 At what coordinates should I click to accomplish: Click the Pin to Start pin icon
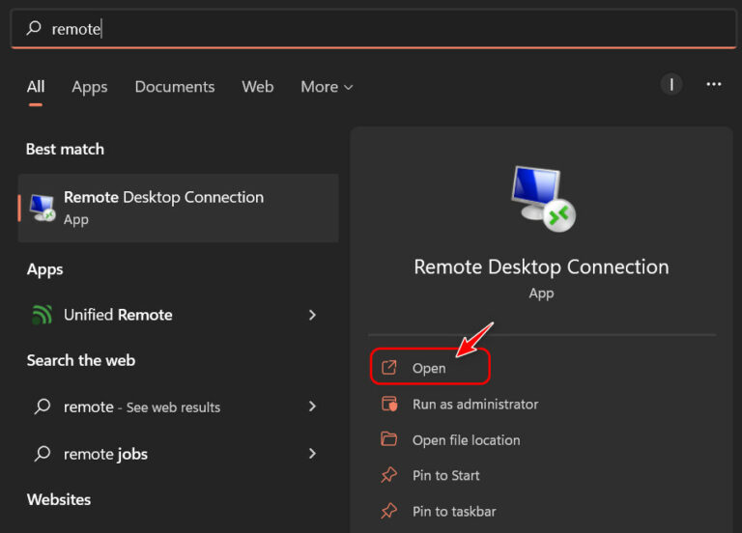(x=389, y=475)
